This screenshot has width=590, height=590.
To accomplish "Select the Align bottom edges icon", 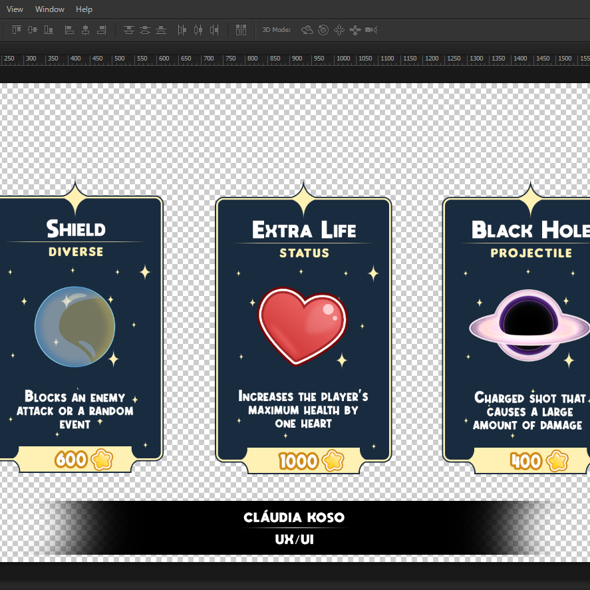I will [50, 30].
